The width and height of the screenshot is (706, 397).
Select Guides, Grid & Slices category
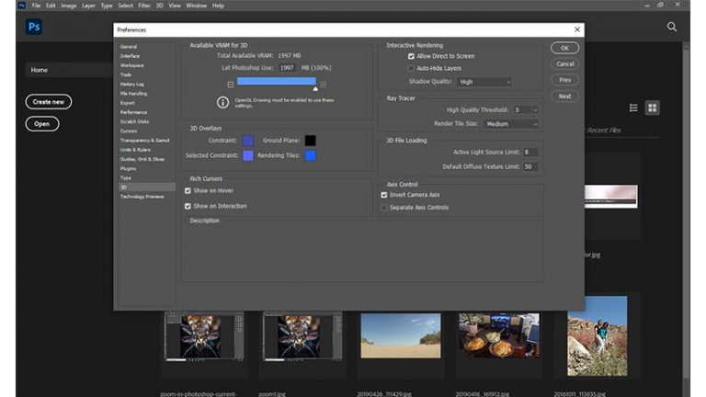pyautogui.click(x=142, y=159)
